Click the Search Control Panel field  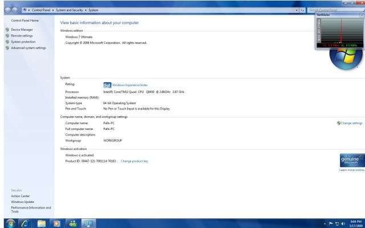click(335, 10)
